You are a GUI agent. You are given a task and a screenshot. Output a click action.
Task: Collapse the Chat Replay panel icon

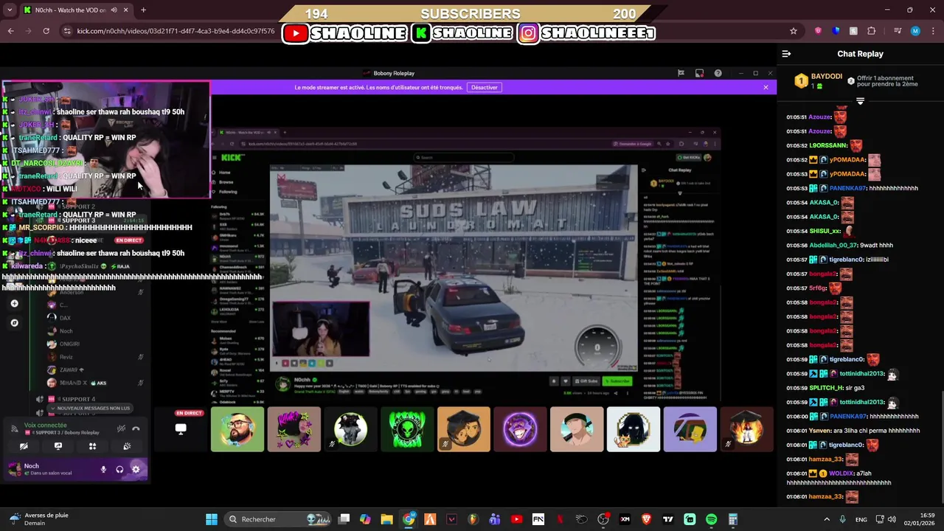tap(786, 54)
